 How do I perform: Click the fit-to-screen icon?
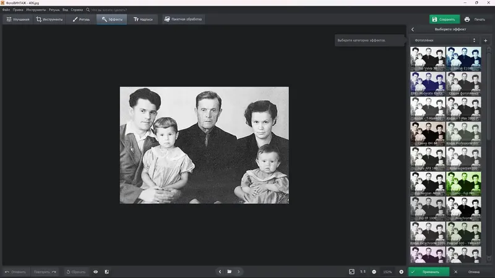pos(351,272)
